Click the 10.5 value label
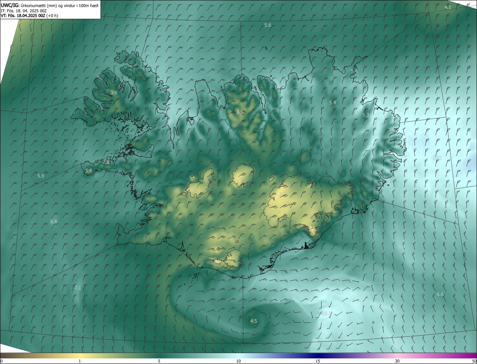477x364 pixels. tap(437, 158)
